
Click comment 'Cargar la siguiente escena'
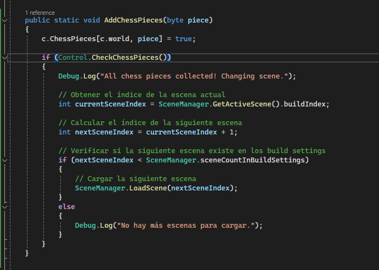135,179
